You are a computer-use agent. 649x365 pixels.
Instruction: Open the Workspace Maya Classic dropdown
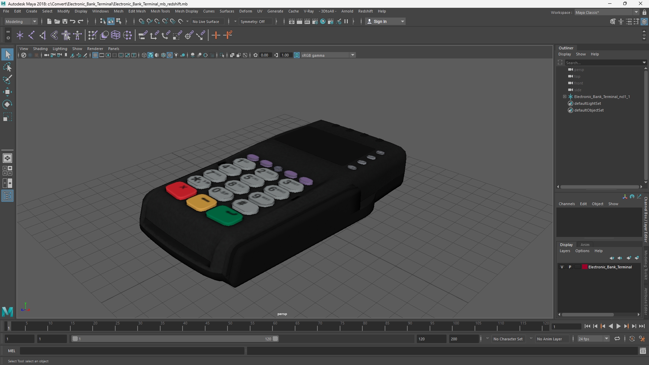click(x=607, y=12)
